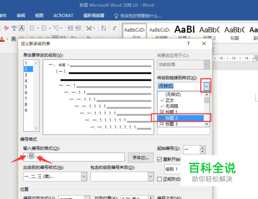Click the Bullets list icon
The height and width of the screenshot is (199, 258).
[32, 28]
